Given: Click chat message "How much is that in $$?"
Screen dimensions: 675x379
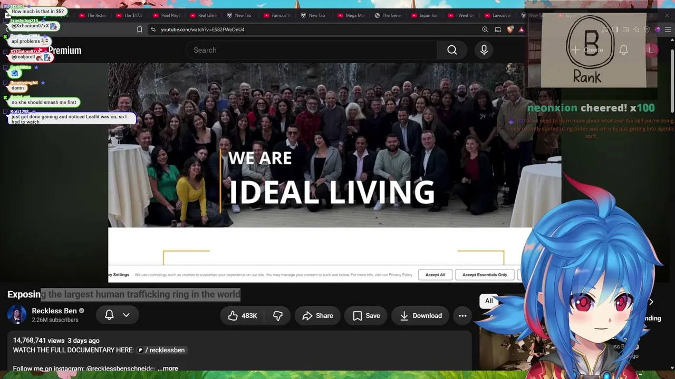Looking at the screenshot, I should [x=37, y=11].
